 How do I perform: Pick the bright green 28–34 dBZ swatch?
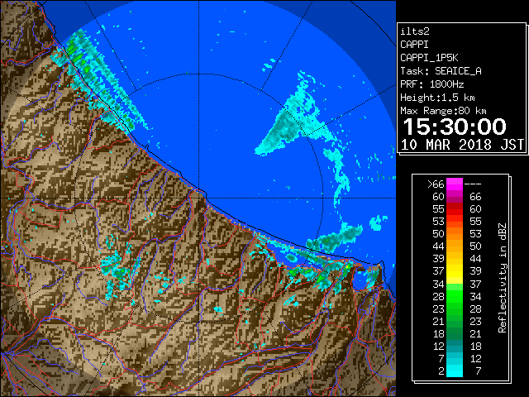[455, 296]
